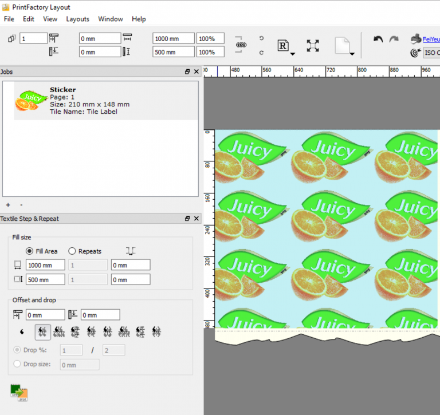Undo the last action

[378, 39]
